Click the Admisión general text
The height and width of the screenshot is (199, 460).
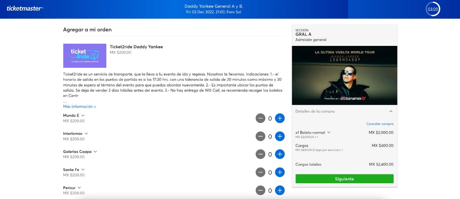tap(311, 40)
